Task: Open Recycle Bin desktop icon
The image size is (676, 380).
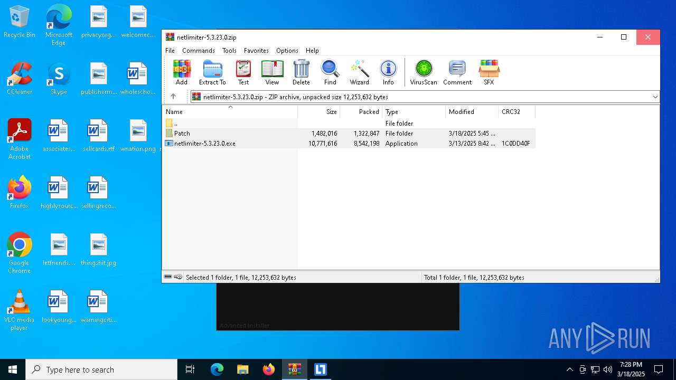Action: (x=20, y=22)
